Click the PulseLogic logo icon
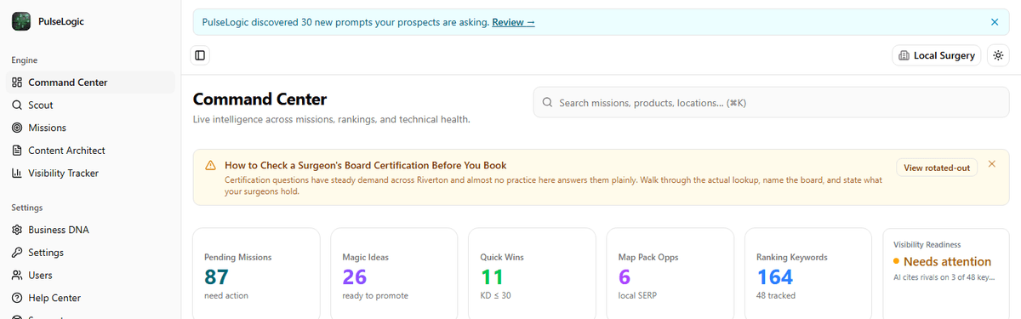 pyautogui.click(x=21, y=21)
